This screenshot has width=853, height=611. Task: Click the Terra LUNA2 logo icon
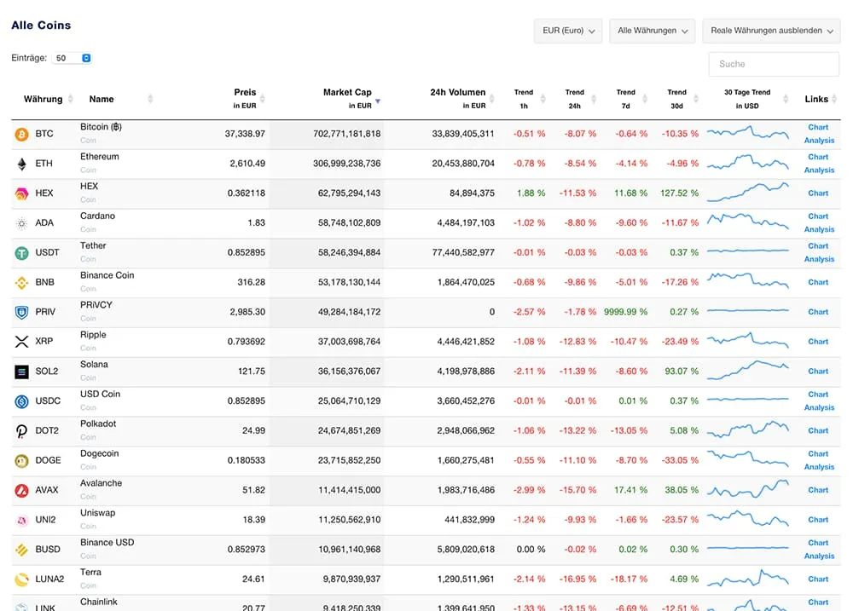coord(22,579)
